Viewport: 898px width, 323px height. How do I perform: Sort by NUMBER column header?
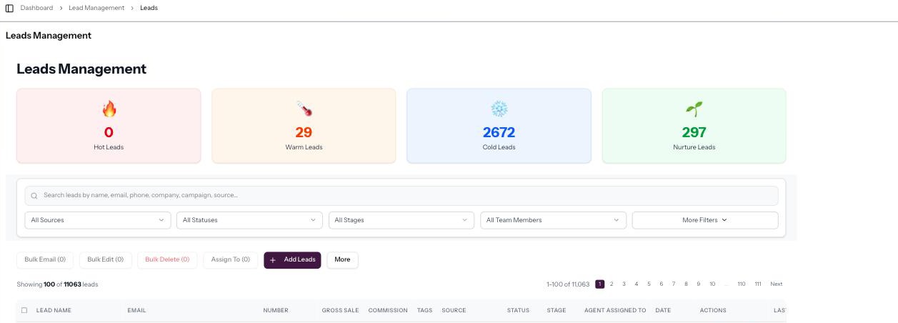[276, 310]
